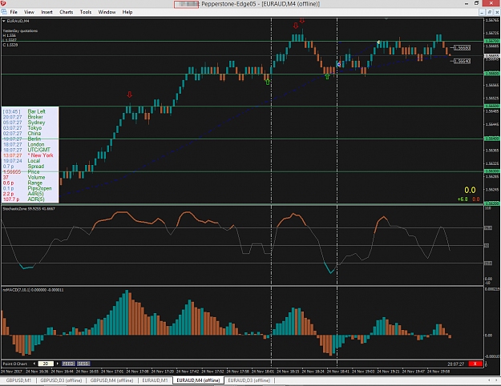501x386 pixels.
Task: Click the green up arrow signal near 18:41
Action: pyautogui.click(x=327, y=76)
